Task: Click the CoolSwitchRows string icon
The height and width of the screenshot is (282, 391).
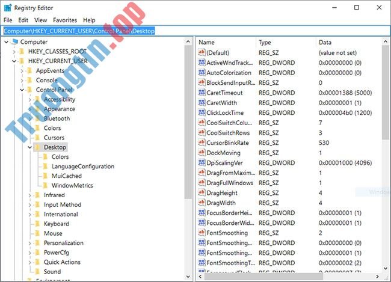Action: tap(202, 132)
